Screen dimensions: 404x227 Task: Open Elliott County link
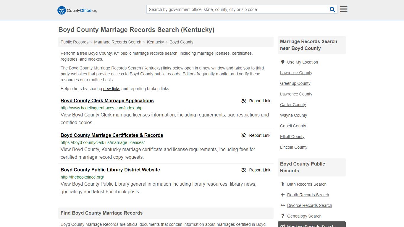point(292,137)
